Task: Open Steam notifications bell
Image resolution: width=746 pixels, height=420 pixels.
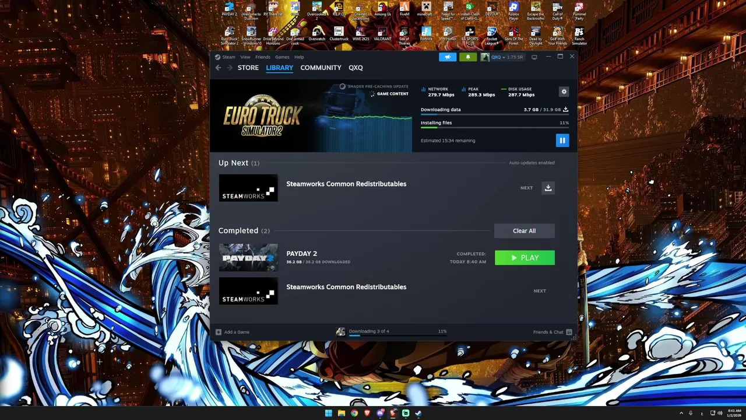Action: (467, 57)
